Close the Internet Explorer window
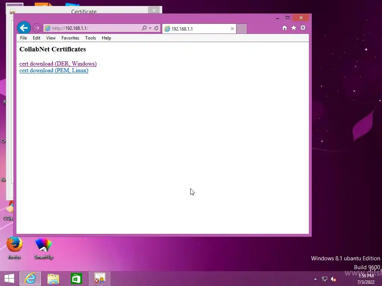Screen dimensions: 382x286 (x=301, y=18)
